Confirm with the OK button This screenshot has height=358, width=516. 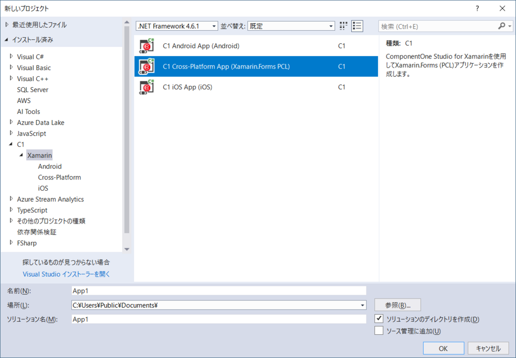[x=443, y=348]
